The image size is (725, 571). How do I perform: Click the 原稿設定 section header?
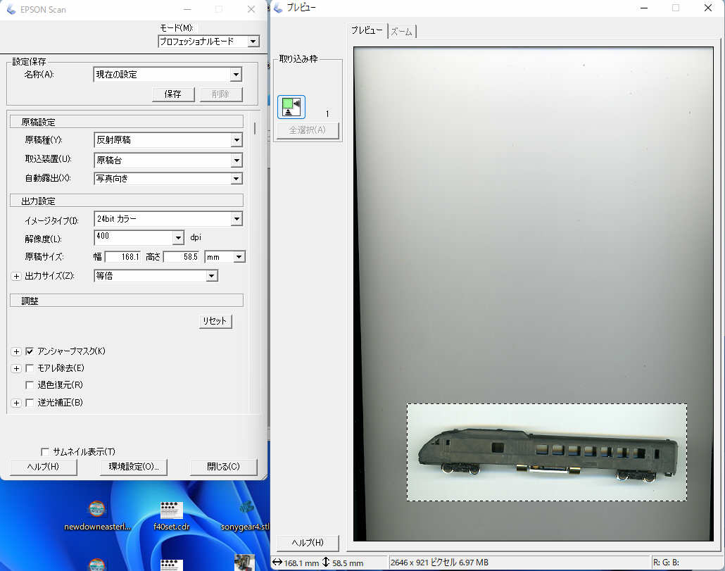pyautogui.click(x=126, y=122)
